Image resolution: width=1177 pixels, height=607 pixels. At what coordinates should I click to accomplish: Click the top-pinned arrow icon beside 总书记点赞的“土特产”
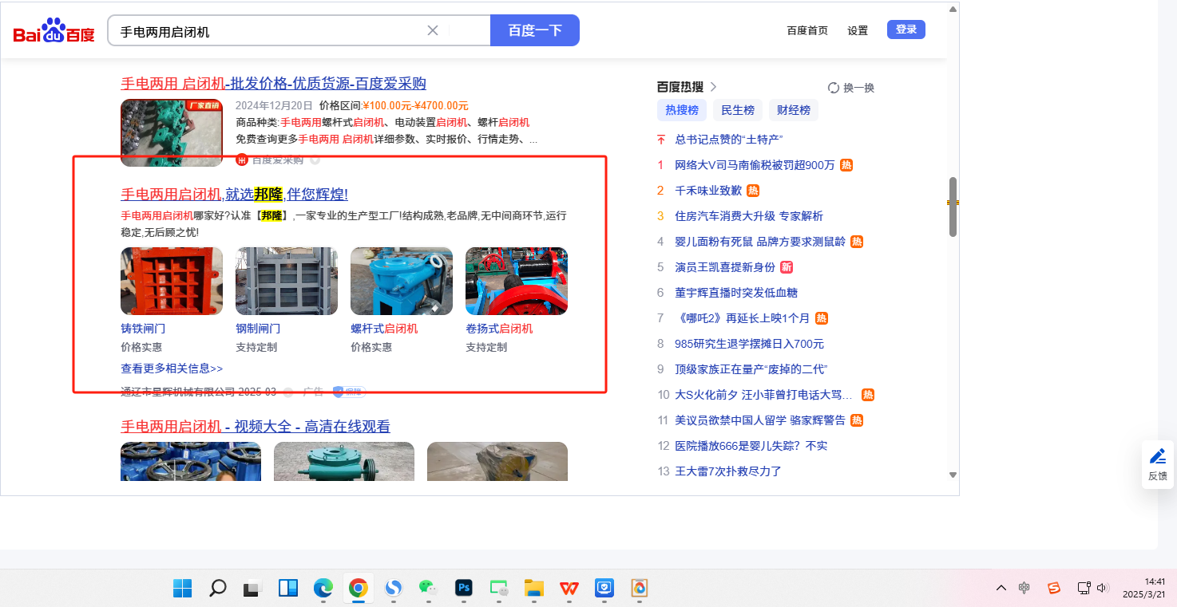tap(660, 140)
